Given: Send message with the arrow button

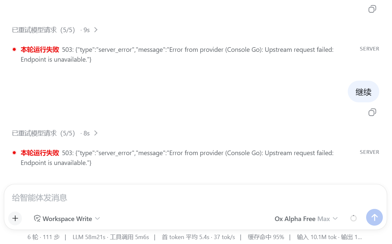Looking at the screenshot, I should click(374, 217).
